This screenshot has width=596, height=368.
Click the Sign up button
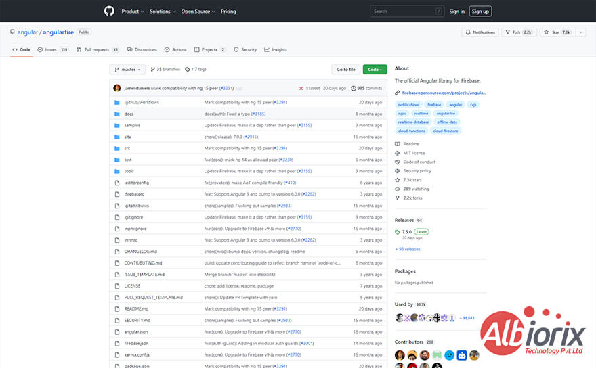[x=480, y=11]
